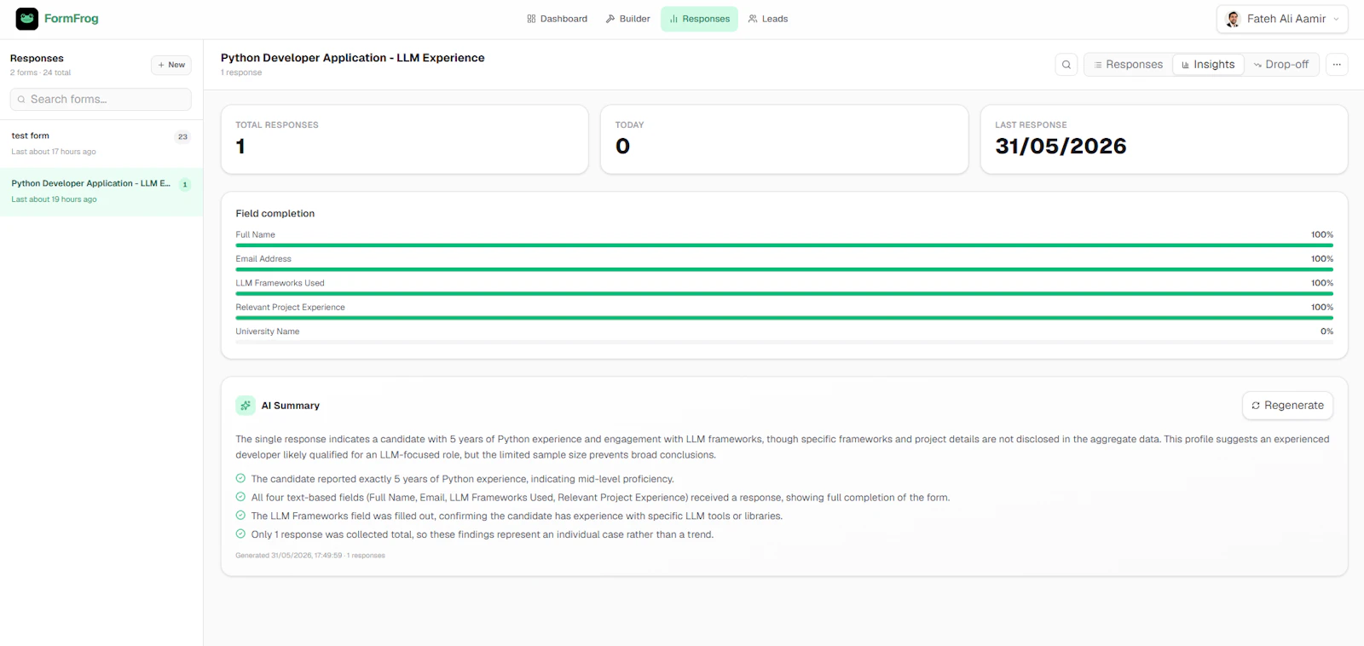Click the Regenerate button in AI Summary

(x=1287, y=406)
